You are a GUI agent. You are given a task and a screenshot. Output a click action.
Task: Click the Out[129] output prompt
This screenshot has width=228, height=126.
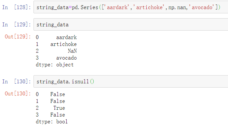click(18, 36)
